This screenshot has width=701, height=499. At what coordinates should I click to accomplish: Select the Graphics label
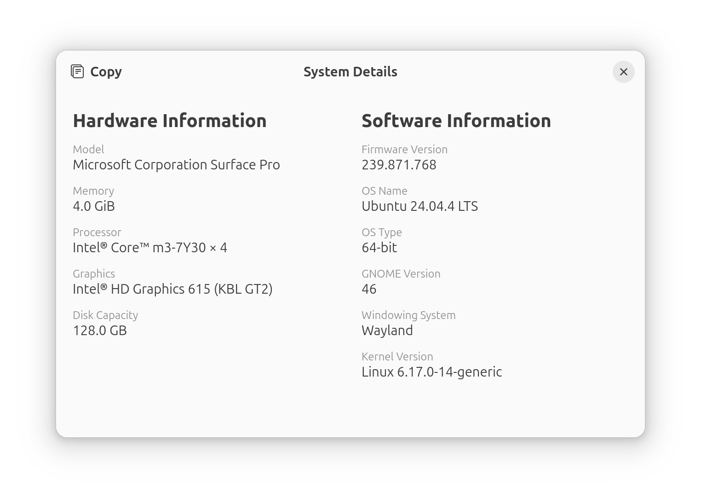pyautogui.click(x=94, y=273)
